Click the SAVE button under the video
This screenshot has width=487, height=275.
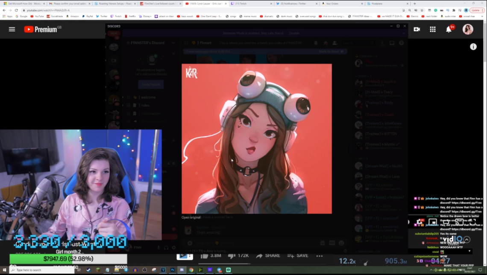point(298,255)
